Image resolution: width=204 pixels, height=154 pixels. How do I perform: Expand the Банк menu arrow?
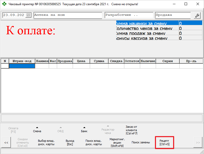84,128
